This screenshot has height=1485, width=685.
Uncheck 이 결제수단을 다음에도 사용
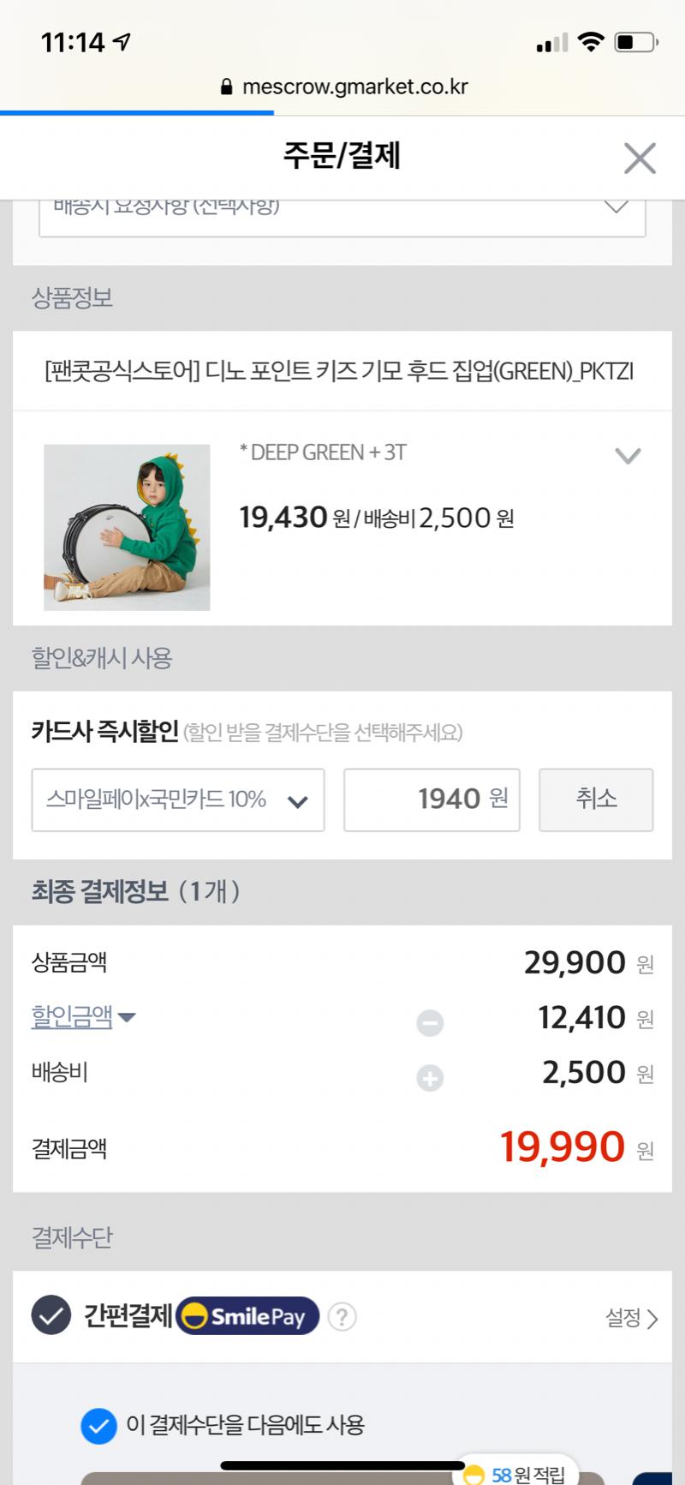click(98, 1426)
